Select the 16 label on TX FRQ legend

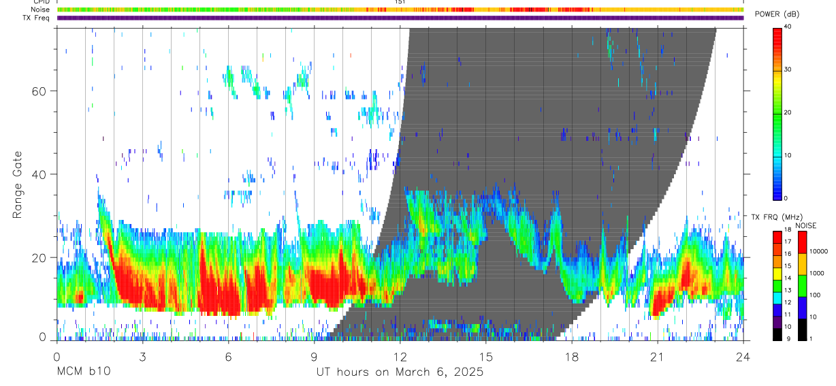tap(788, 254)
